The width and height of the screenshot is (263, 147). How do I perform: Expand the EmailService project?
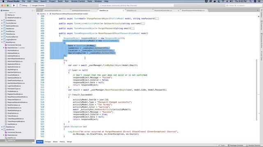[2, 31]
